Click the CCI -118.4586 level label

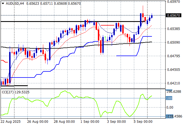174,116
